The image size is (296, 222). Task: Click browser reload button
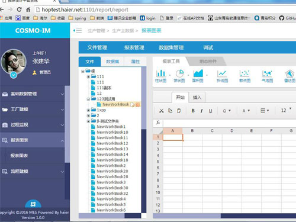coord(19,9)
